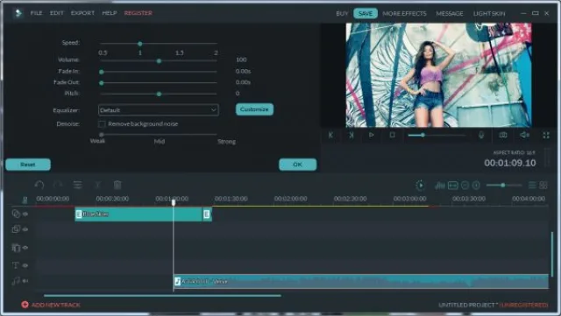
Task: Delete the selected clip with trash icon
Action: pyautogui.click(x=117, y=185)
